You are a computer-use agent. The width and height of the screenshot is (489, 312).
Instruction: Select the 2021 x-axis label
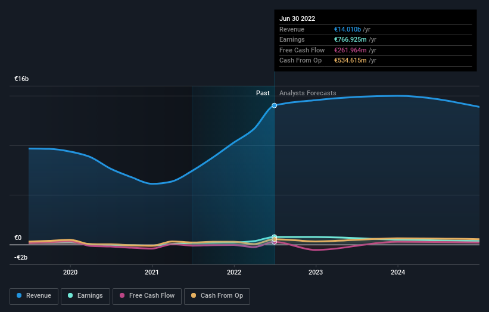coord(152,272)
